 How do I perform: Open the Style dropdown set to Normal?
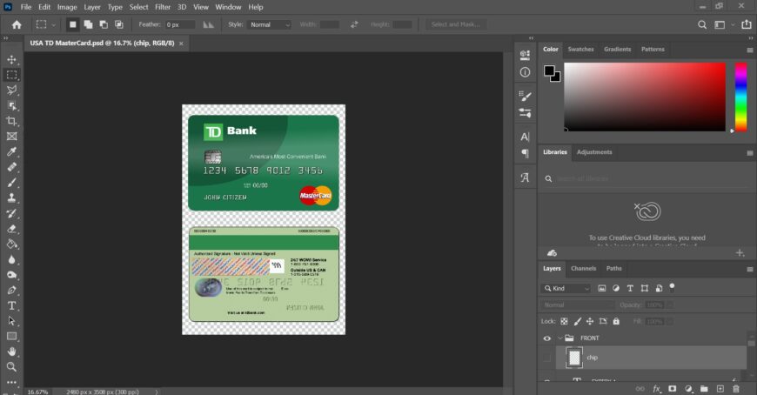tap(270, 24)
